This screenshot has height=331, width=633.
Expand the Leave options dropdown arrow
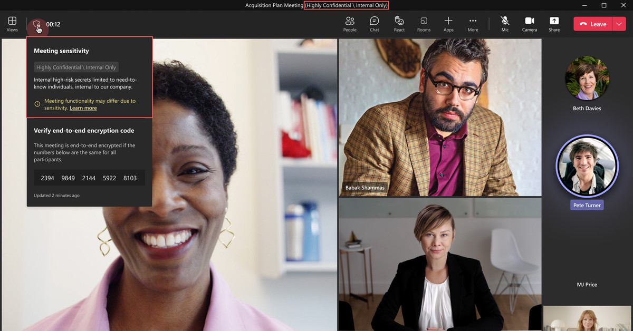(619, 24)
